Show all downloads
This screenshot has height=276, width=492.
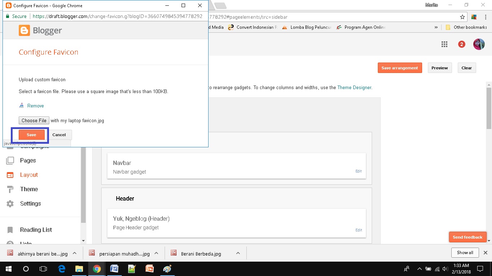click(465, 253)
